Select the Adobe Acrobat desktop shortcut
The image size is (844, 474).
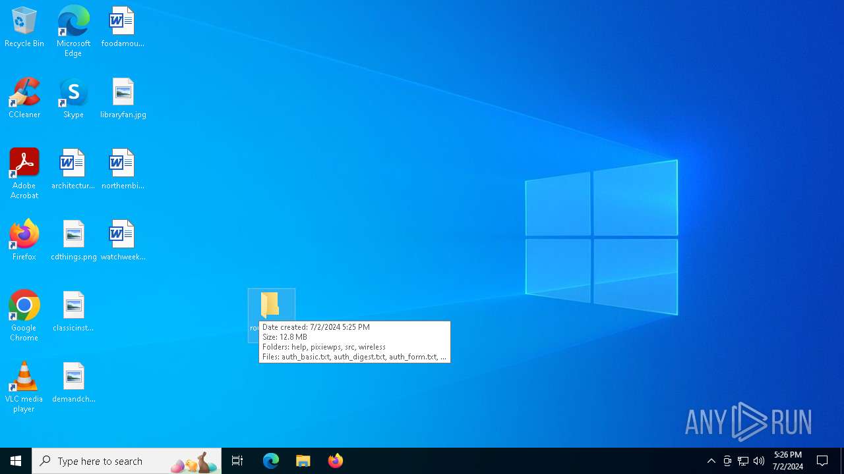click(24, 173)
